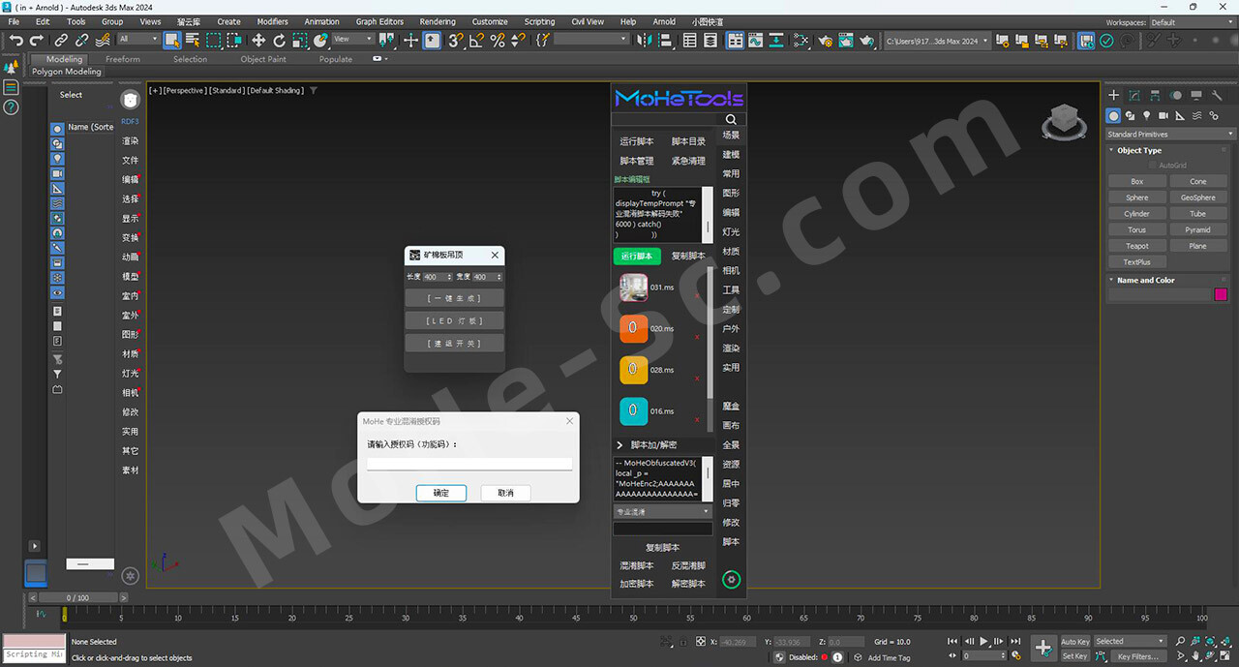Collapse the Name and Color rollout
1239x667 pixels.
click(x=1145, y=281)
